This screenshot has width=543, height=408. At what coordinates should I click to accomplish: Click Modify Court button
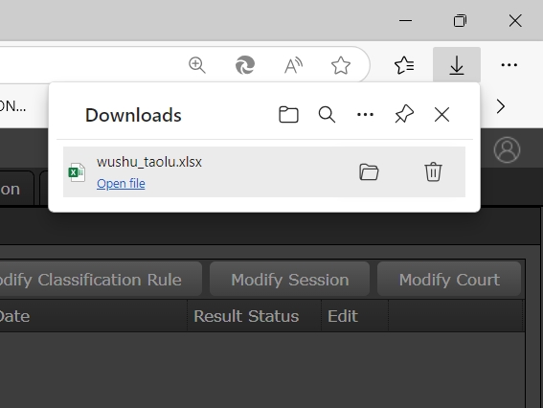click(449, 279)
